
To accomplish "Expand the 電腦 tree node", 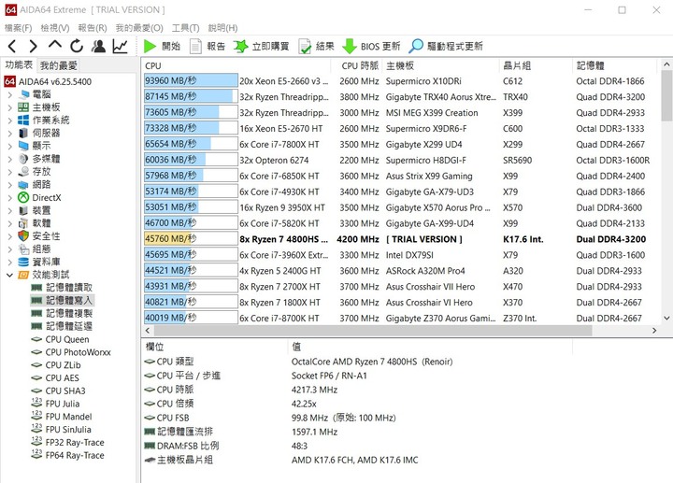I will pyautogui.click(x=10, y=94).
